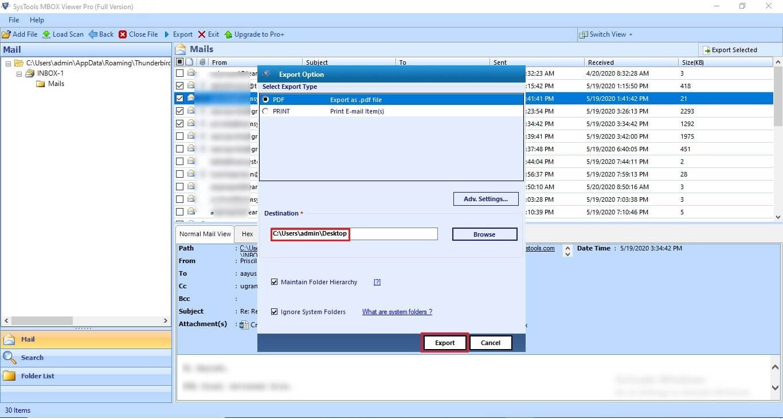Viewport: 783px width, 419px height.
Task: Select the PDF export type radio
Action: point(265,99)
